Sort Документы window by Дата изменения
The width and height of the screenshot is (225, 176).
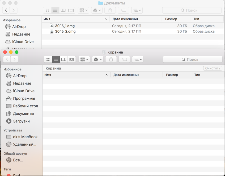tap(135, 19)
